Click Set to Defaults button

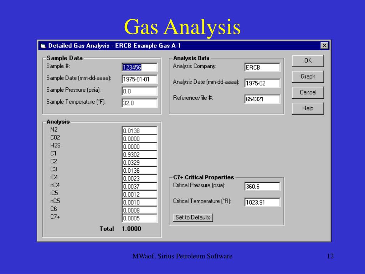tap(193, 217)
